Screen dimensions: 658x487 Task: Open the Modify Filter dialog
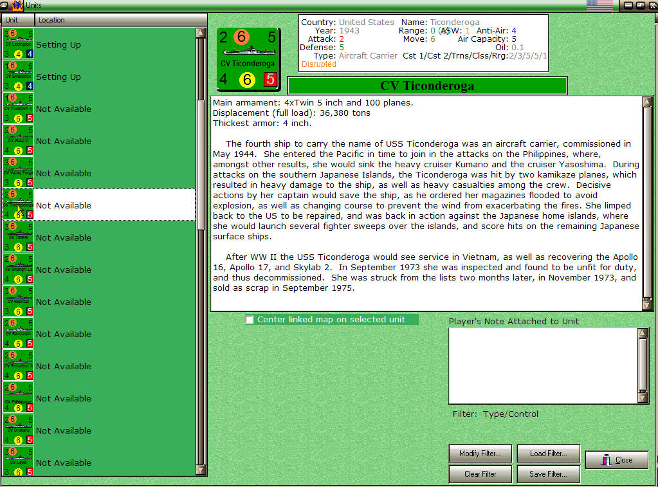[x=480, y=454]
